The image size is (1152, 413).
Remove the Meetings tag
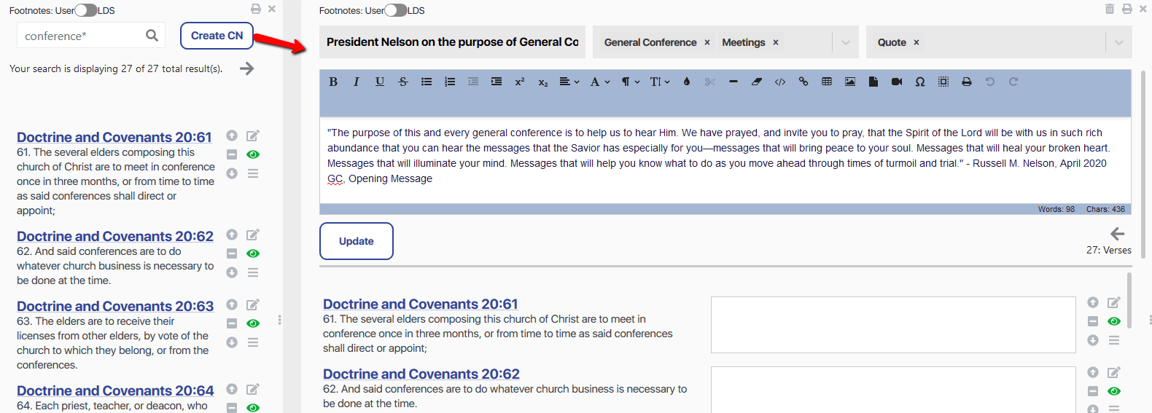tap(776, 42)
